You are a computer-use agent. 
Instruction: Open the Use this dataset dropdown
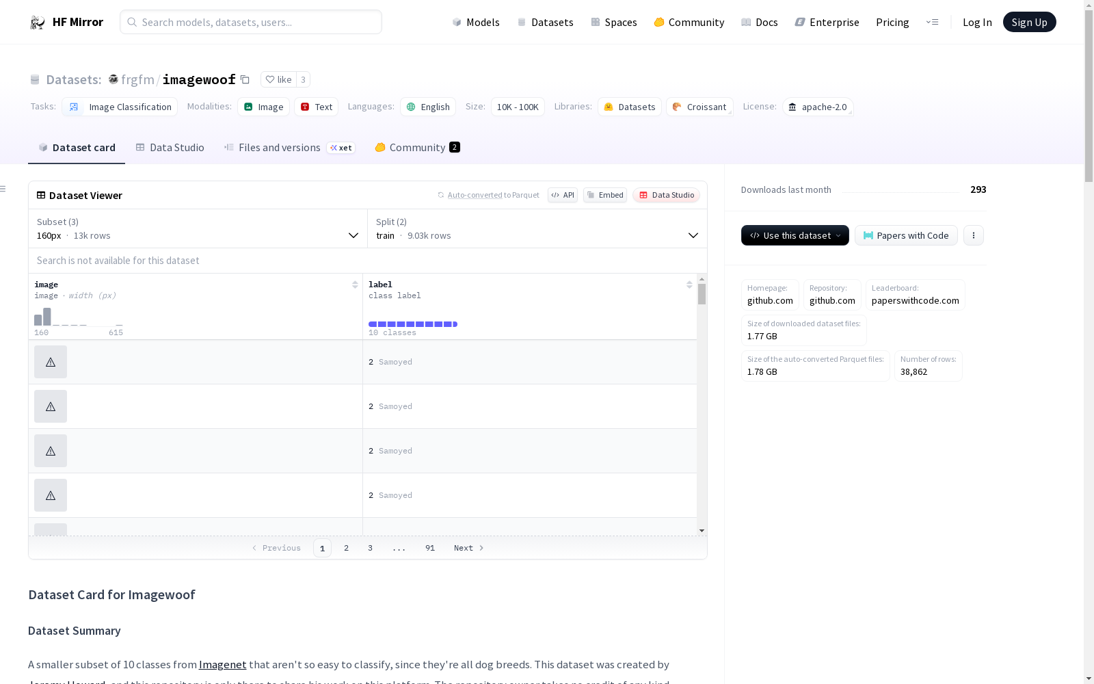coord(795,235)
